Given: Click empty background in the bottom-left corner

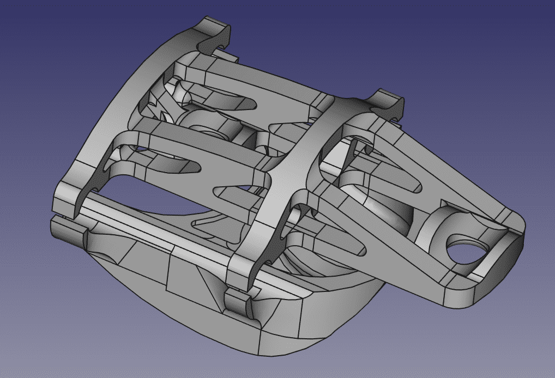Looking at the screenshot, I should 33,349.
